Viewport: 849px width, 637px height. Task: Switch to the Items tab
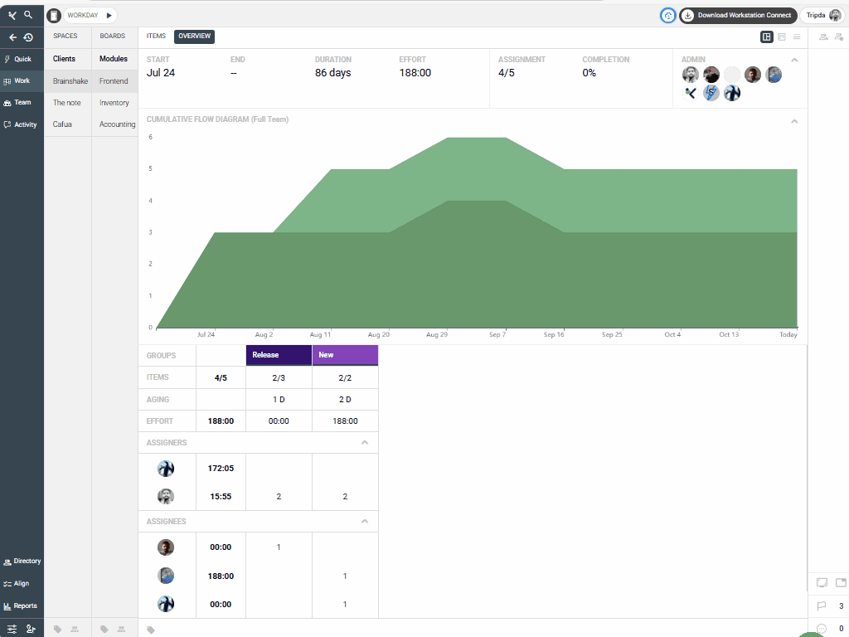[x=156, y=36]
